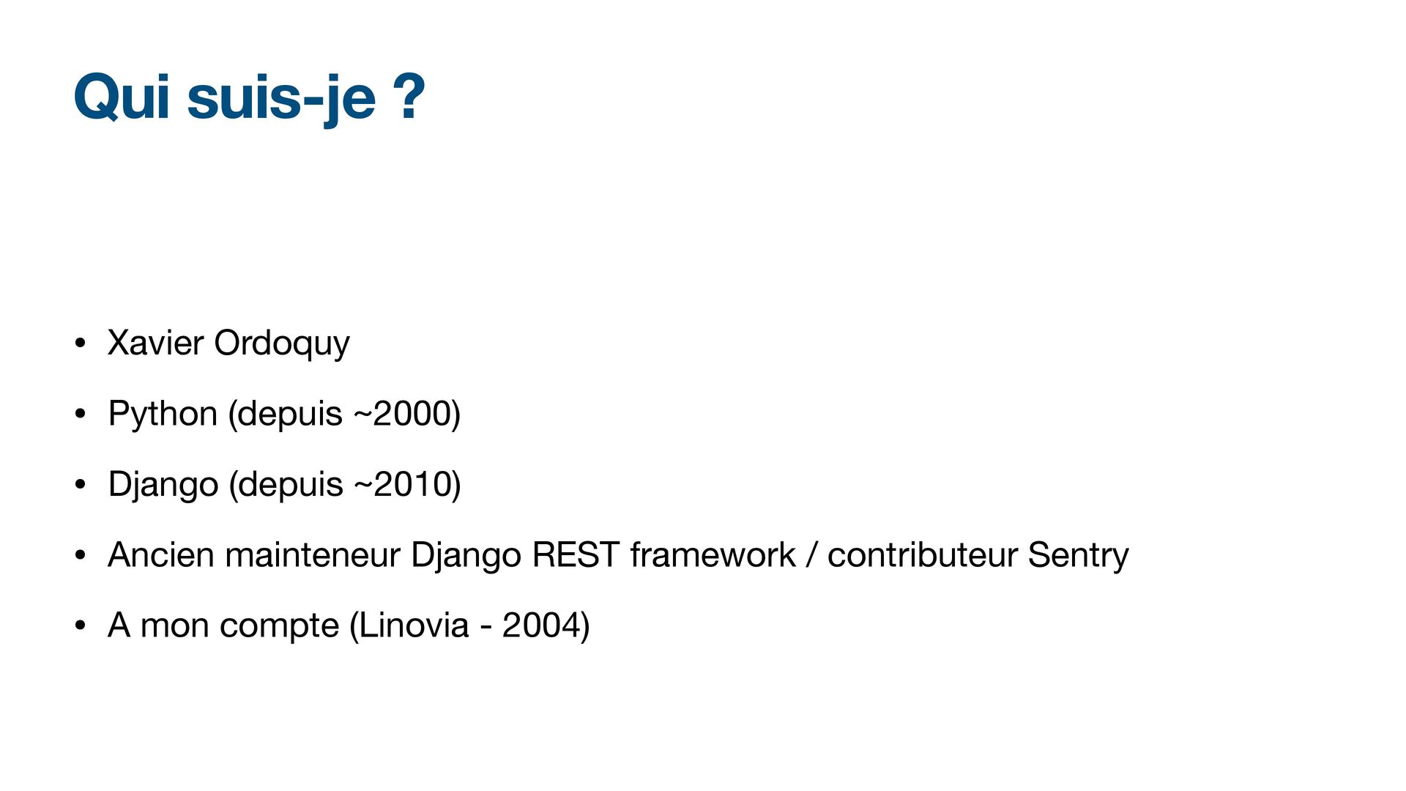Click "Django" in the third bullet
Image resolution: width=1406 pixels, height=791 pixels.
163,484
